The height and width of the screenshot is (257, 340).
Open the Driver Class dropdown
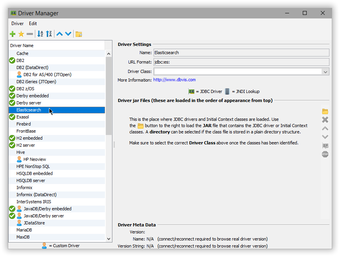coord(326,71)
